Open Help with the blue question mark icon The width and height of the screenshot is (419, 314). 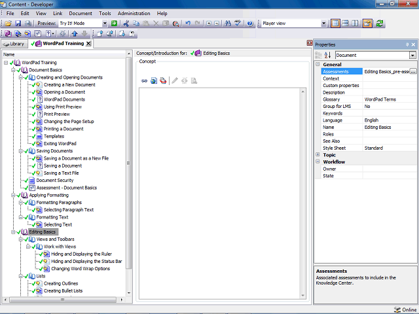pos(250,24)
